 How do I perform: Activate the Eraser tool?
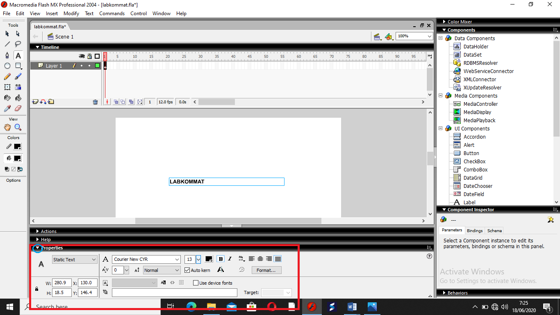coord(18,109)
